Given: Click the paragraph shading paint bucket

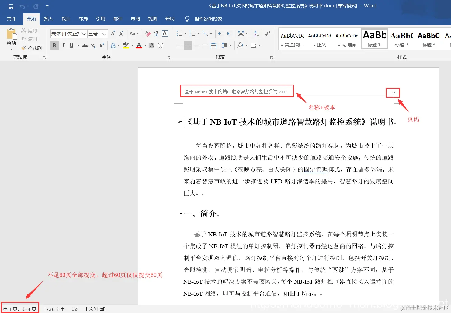Looking at the screenshot, I should coord(240,45).
